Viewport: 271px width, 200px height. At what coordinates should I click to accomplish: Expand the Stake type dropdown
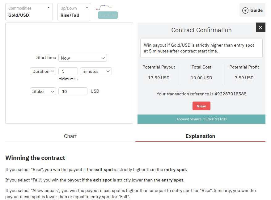click(x=43, y=91)
